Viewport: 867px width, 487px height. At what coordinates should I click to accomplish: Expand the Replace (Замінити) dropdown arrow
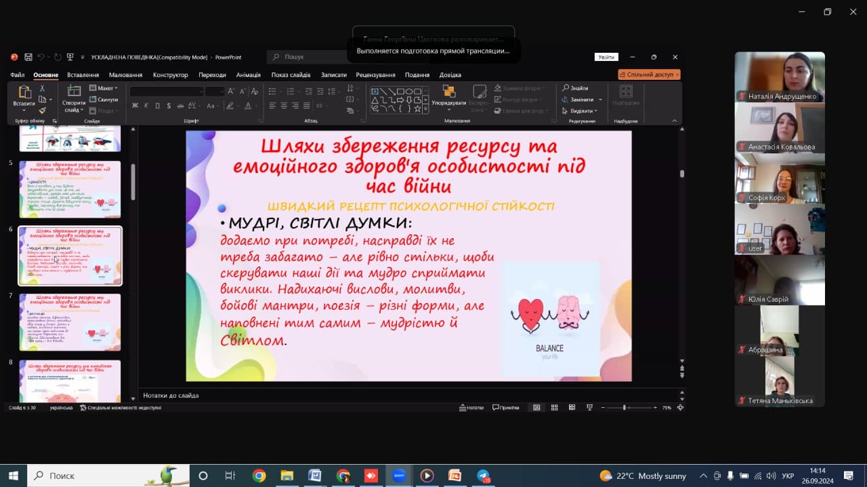(x=600, y=99)
